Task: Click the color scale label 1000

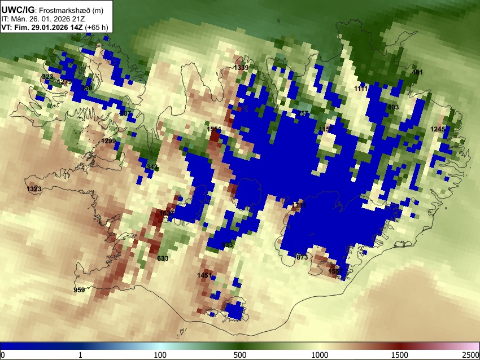Action: [320, 355]
